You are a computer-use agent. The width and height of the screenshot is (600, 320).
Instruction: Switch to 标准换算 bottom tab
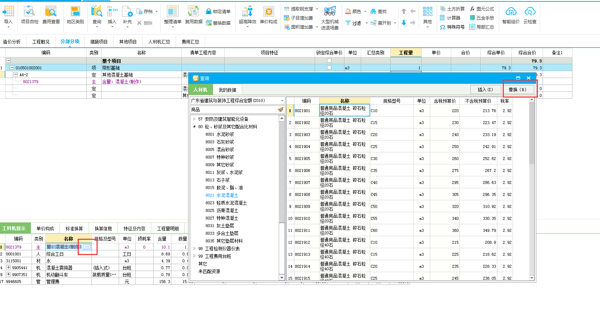point(74,229)
